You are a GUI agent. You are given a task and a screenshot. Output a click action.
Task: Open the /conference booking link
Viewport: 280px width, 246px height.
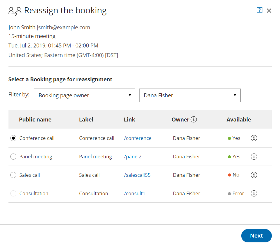[x=138, y=138]
